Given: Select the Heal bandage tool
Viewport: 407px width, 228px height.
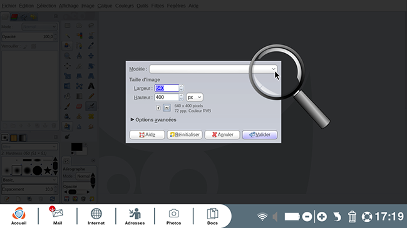Looking at the screenshot, I should click(x=91, y=116).
